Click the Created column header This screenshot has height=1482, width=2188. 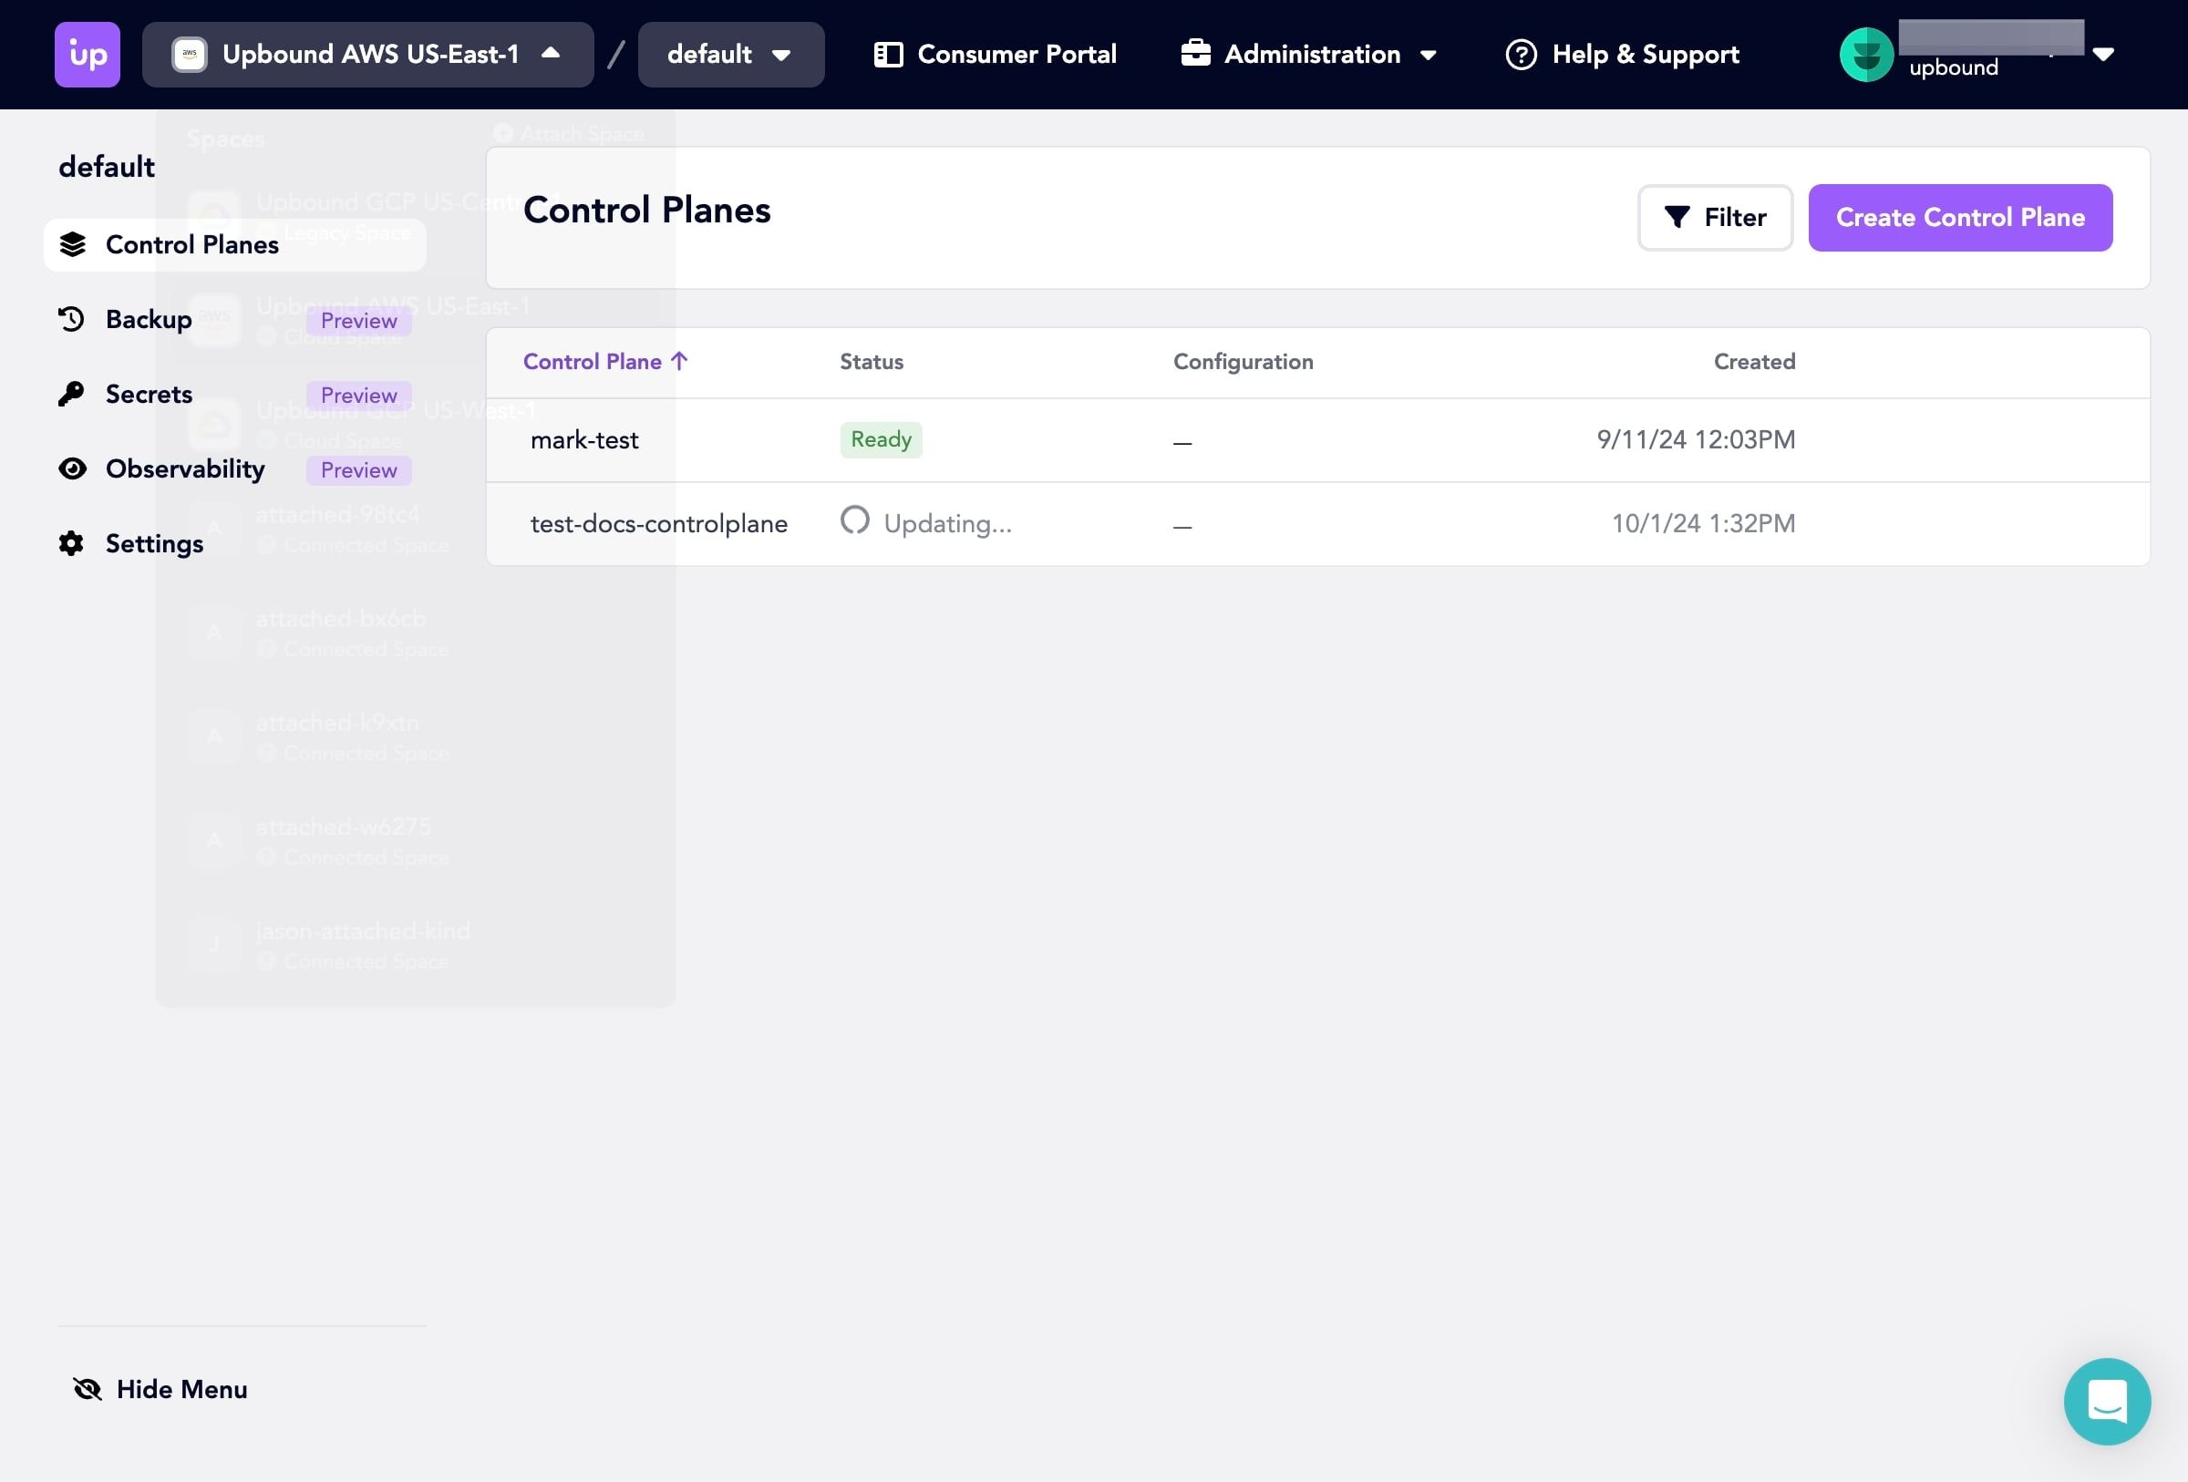[1754, 361]
